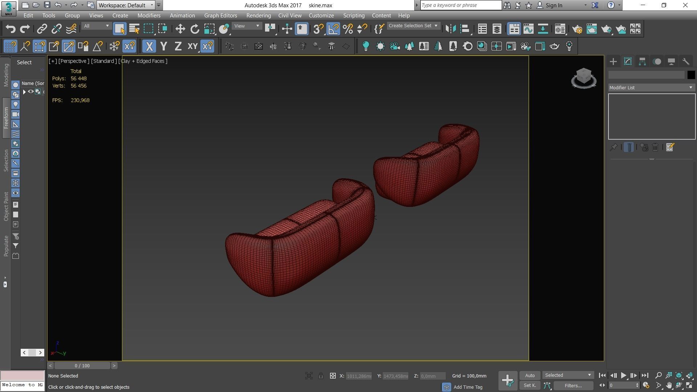Switch to the Motion command panel
Image resolution: width=697 pixels, height=392 pixels.
657,62
